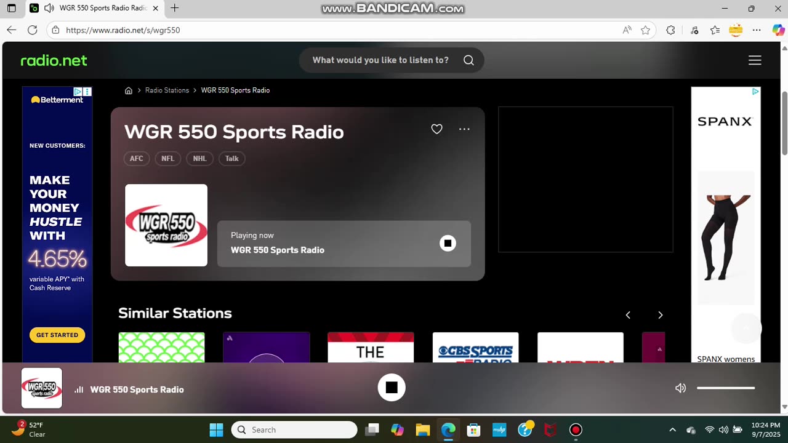Open Edge Settings and more menu

click(757, 30)
